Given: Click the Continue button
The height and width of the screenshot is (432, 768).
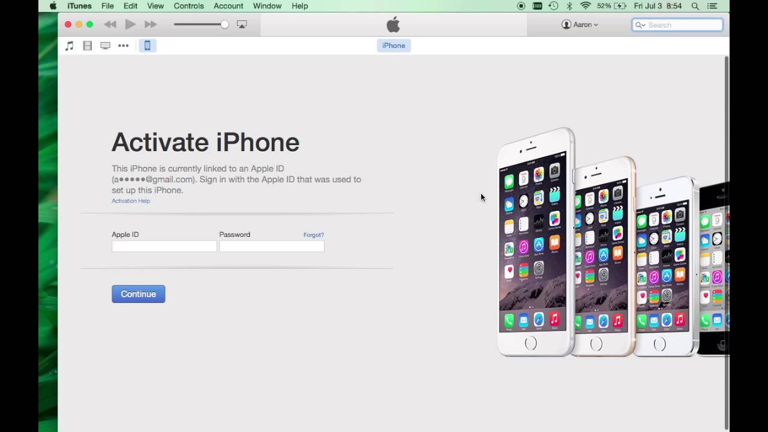Looking at the screenshot, I should [x=138, y=294].
